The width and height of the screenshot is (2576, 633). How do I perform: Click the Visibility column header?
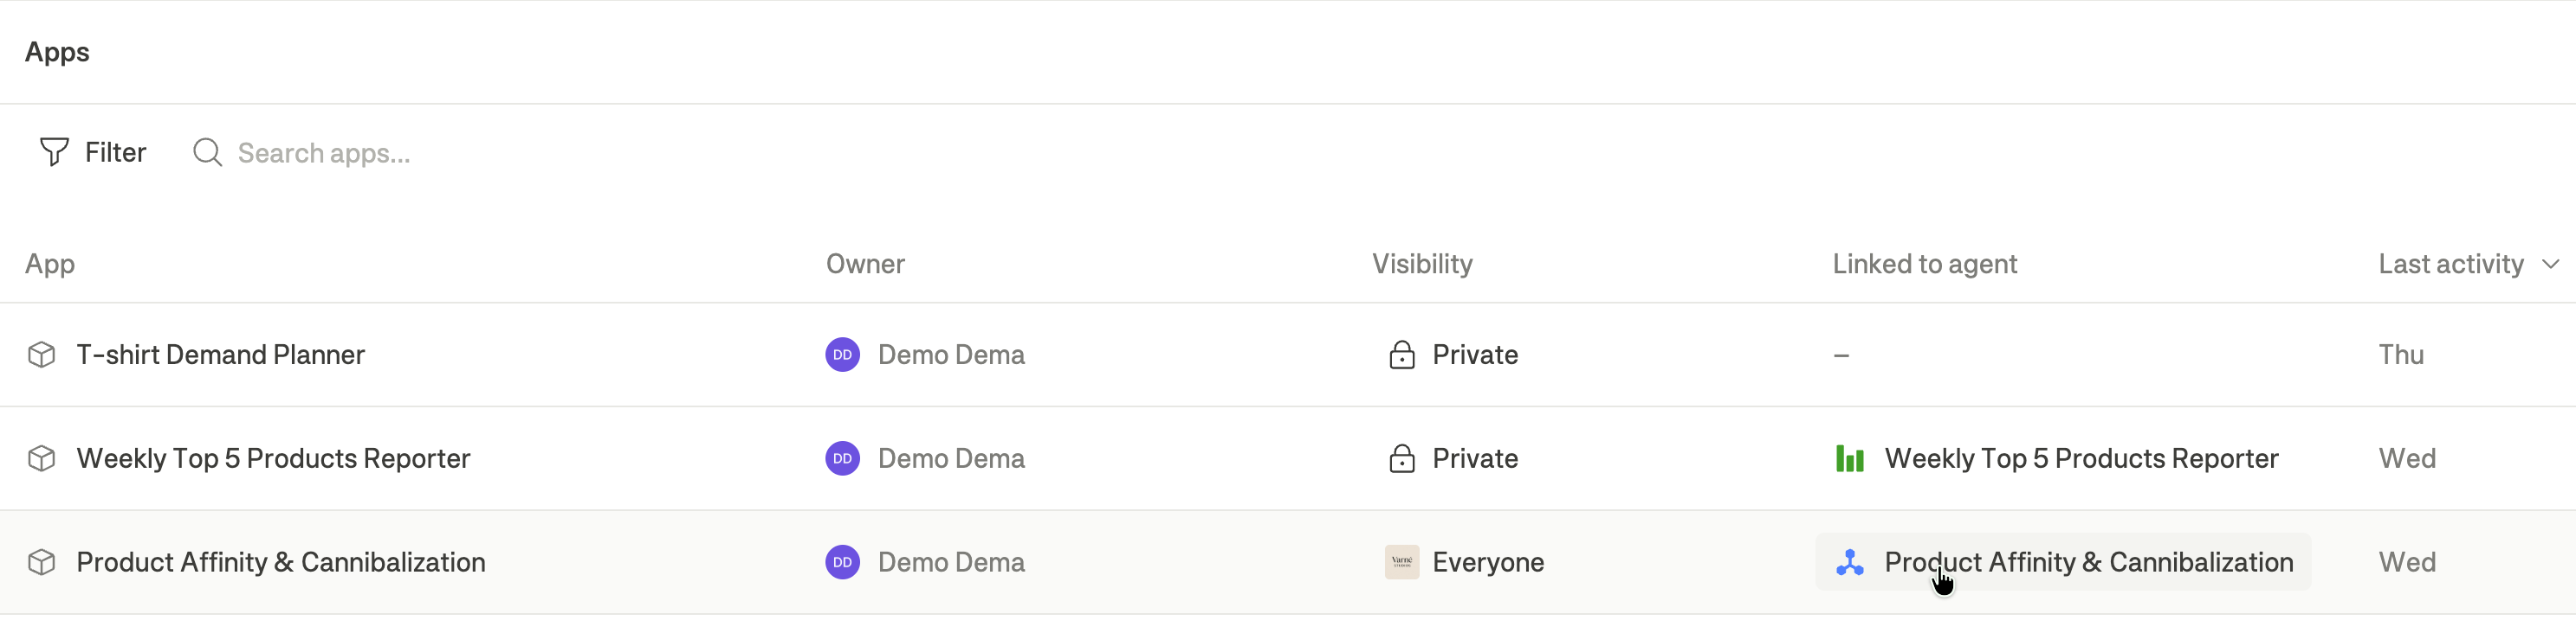point(1422,264)
